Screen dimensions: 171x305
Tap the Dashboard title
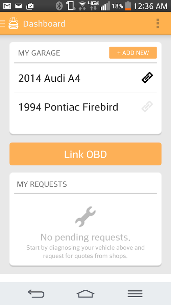[44, 24]
